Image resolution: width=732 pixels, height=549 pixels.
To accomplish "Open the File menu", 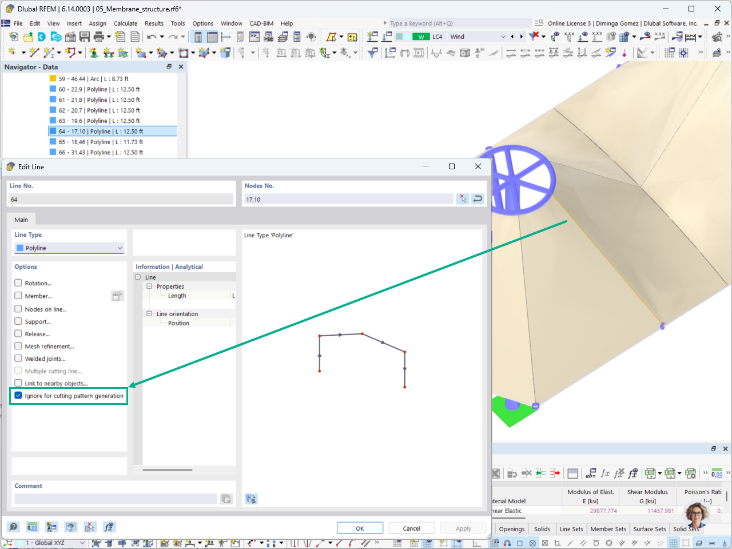I will pyautogui.click(x=18, y=23).
